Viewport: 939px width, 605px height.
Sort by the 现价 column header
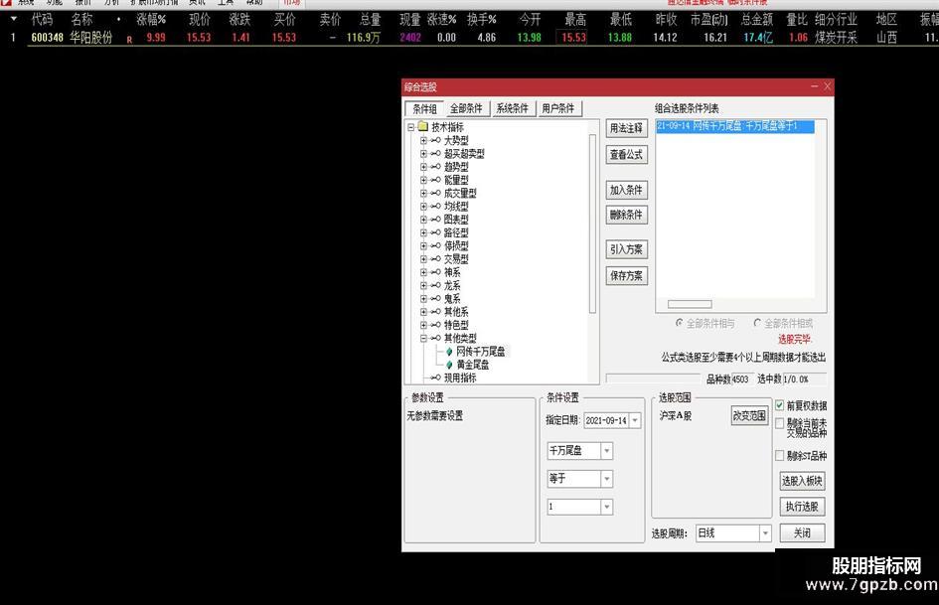click(200, 19)
